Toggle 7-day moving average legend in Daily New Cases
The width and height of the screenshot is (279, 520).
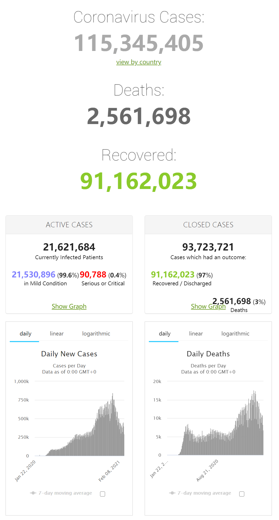(61, 493)
